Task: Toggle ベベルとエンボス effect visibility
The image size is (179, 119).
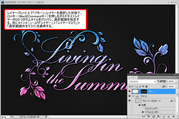Action: tap(143, 112)
